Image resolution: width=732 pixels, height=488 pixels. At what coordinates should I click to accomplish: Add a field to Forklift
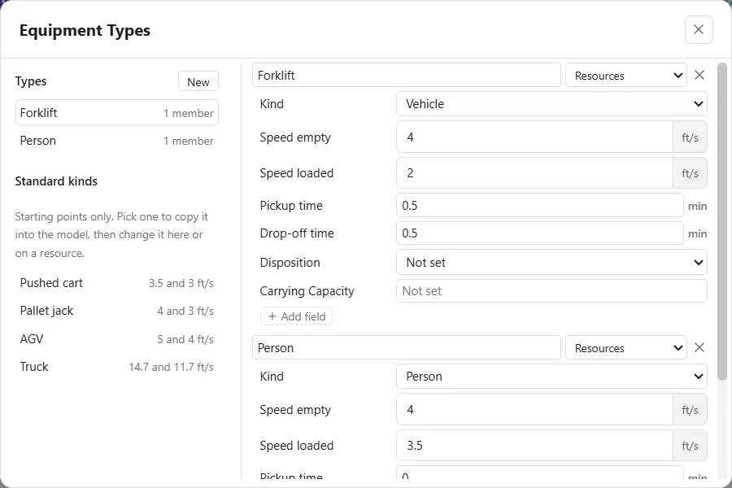tap(296, 316)
